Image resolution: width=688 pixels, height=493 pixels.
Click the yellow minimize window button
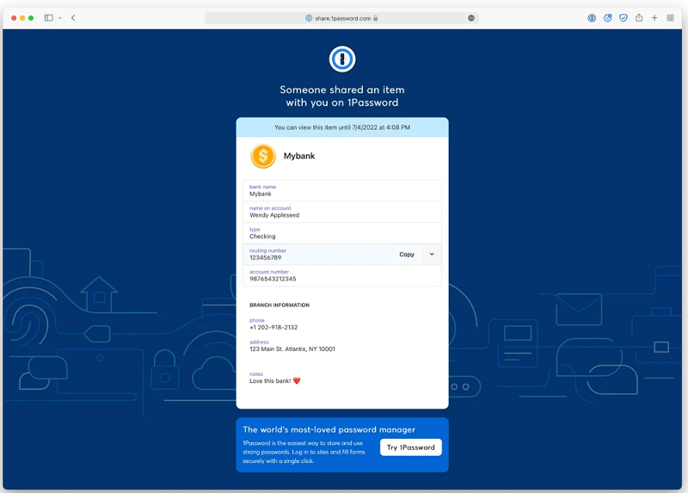(x=22, y=18)
